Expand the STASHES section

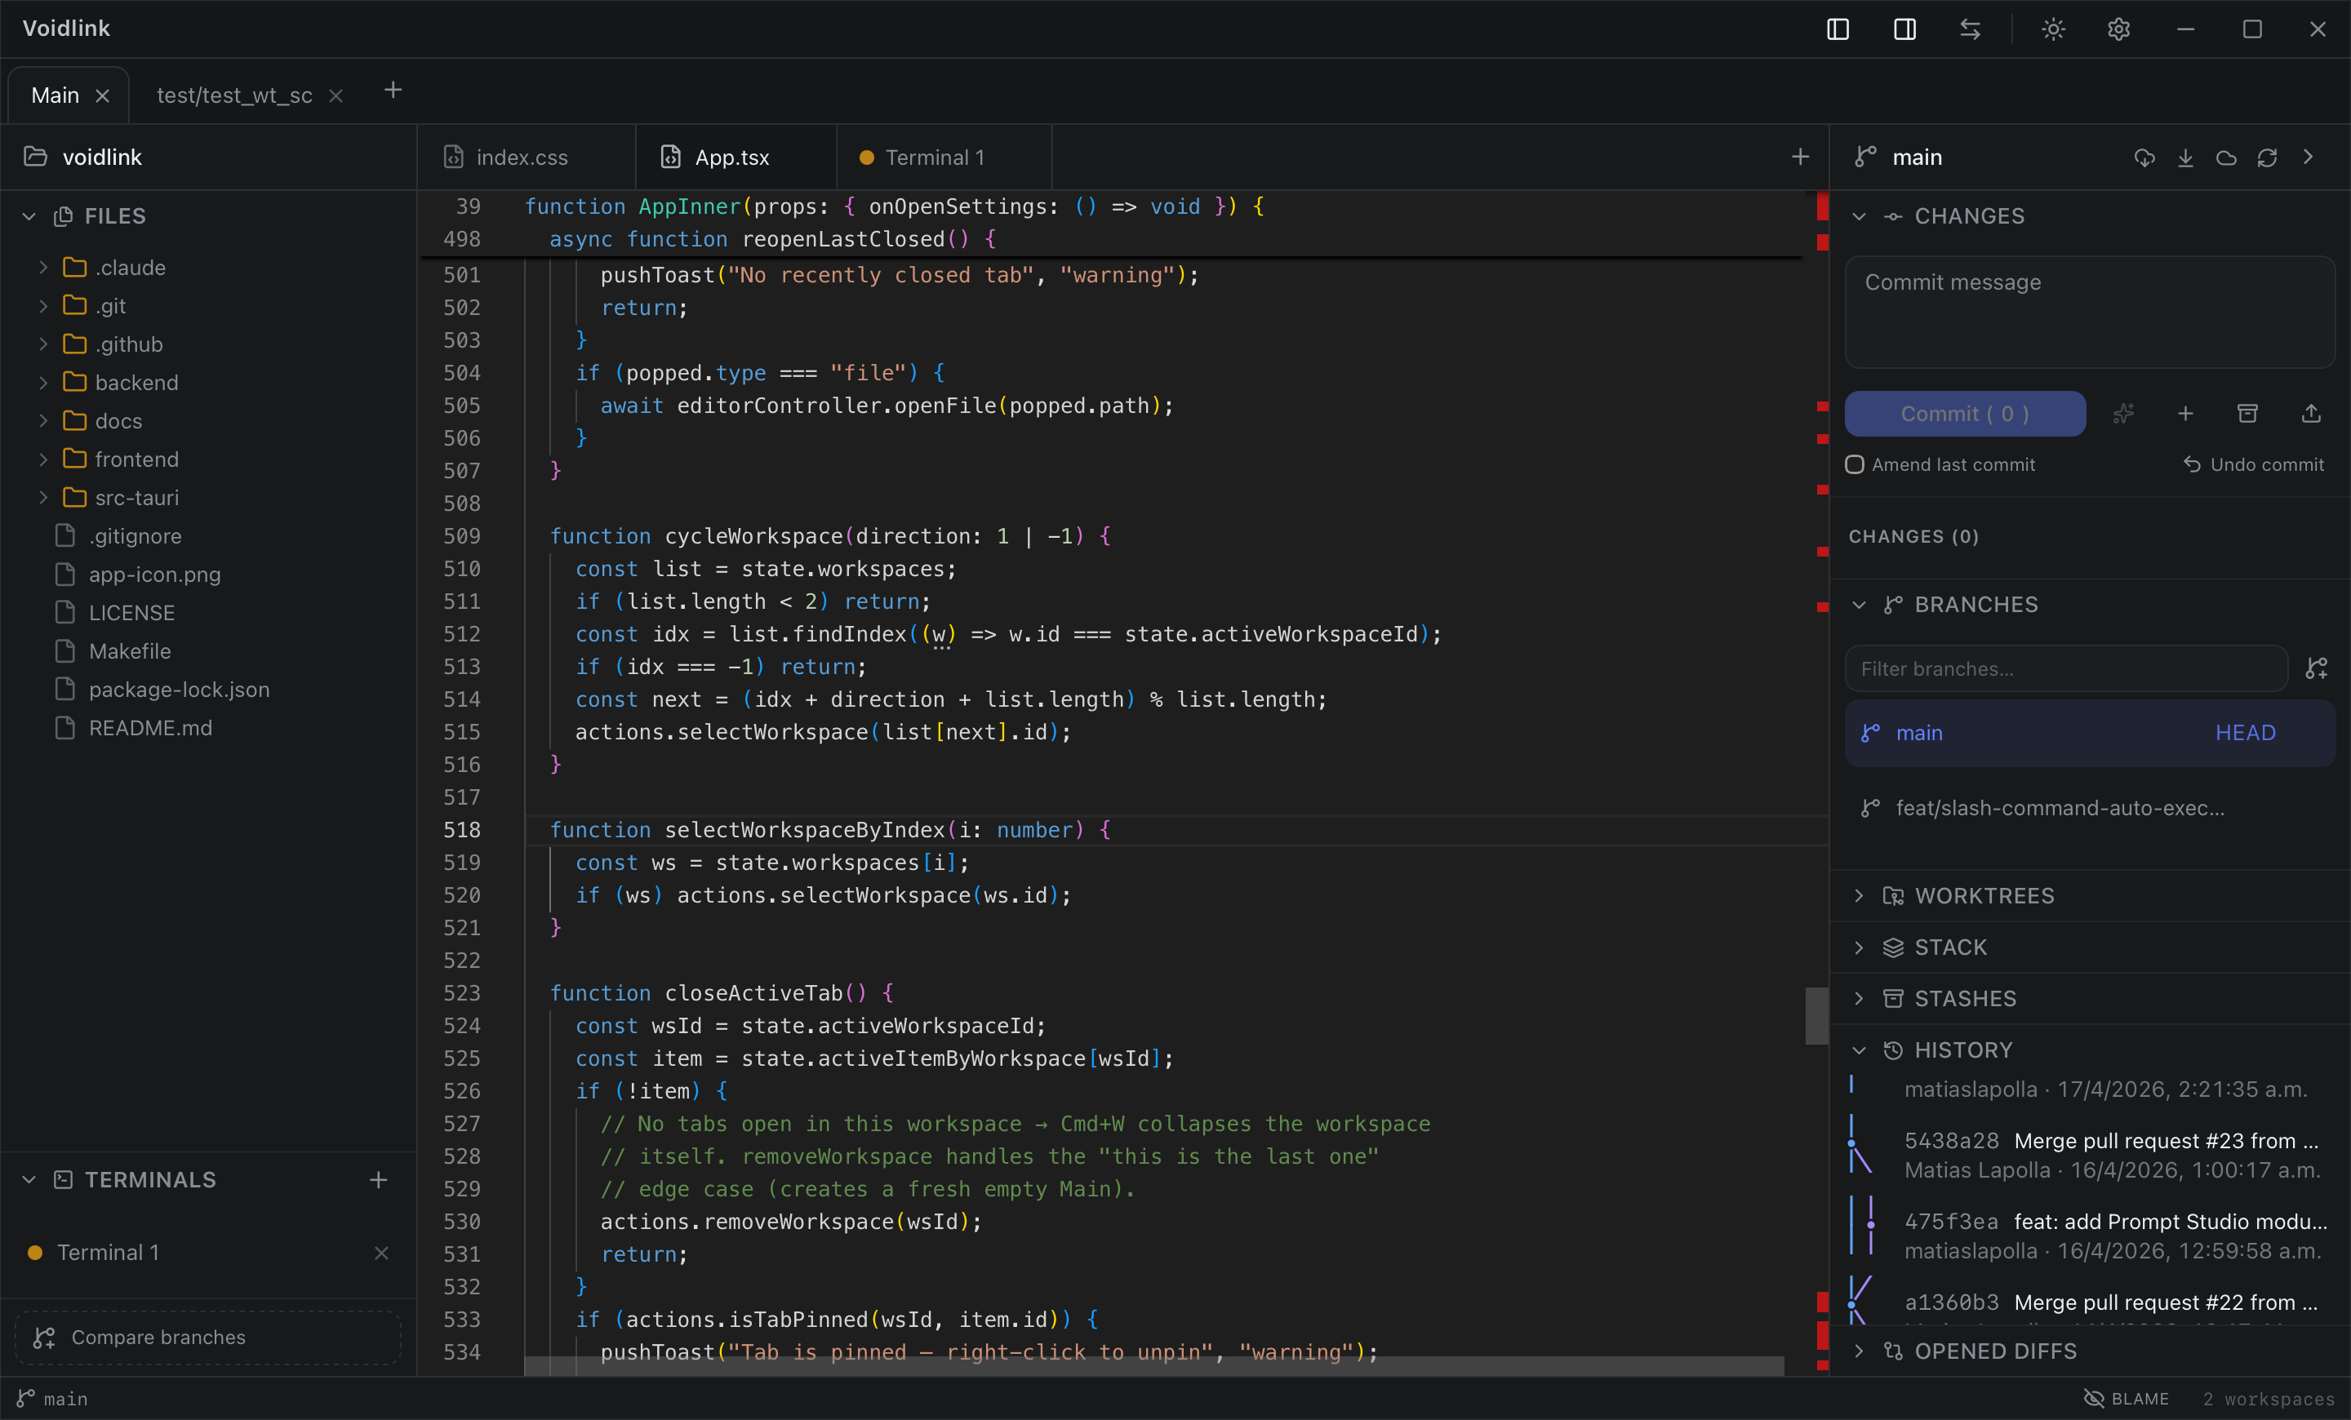(1859, 998)
